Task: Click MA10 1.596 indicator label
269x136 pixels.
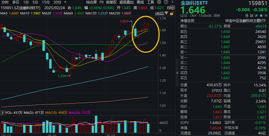Action: click(31, 13)
